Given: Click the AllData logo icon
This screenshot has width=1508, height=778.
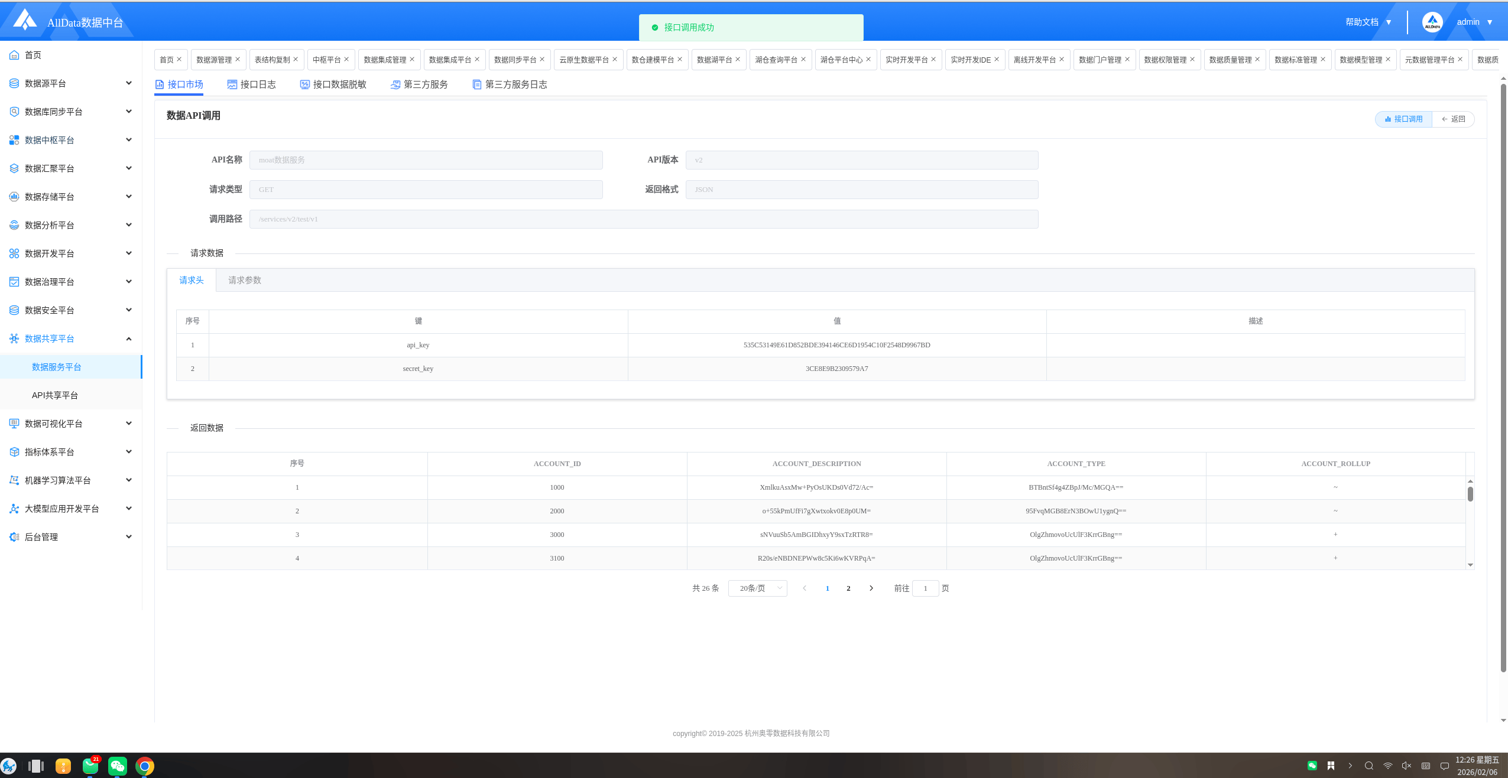Looking at the screenshot, I should (24, 20).
